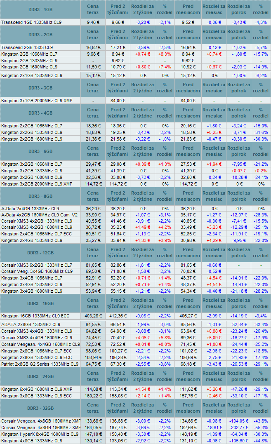Click Corsair Vengean. 4x8GB 1866MHz XMP name
Viewport: 271px width, 444px height.
pos(41,428)
